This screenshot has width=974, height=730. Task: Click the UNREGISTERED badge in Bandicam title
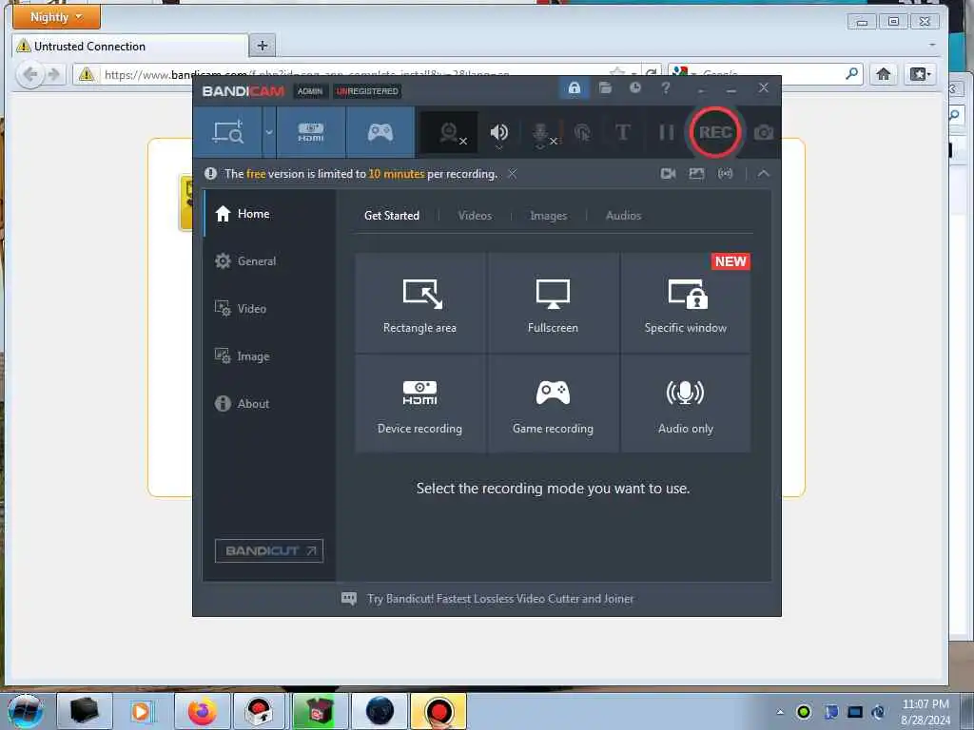pos(367,91)
